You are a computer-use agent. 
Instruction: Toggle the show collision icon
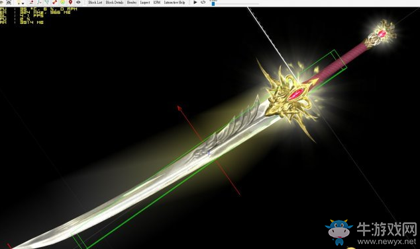click(x=47, y=2)
